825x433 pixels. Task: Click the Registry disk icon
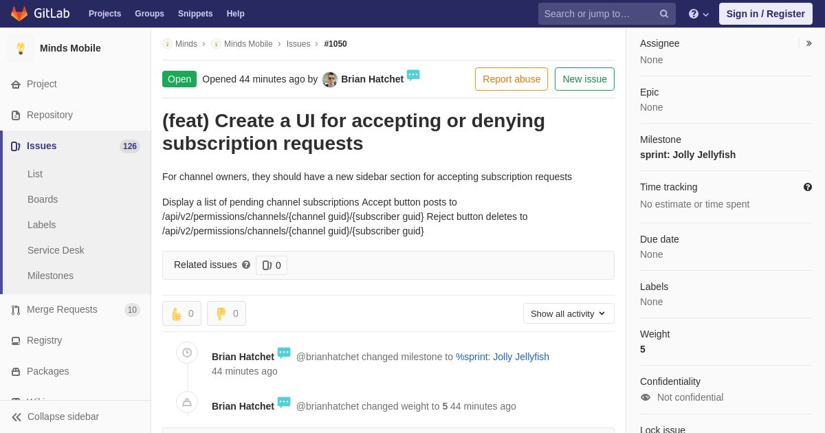pos(16,341)
